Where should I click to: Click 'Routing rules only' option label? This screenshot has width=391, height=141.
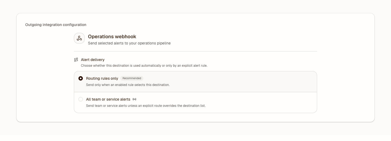(102, 78)
